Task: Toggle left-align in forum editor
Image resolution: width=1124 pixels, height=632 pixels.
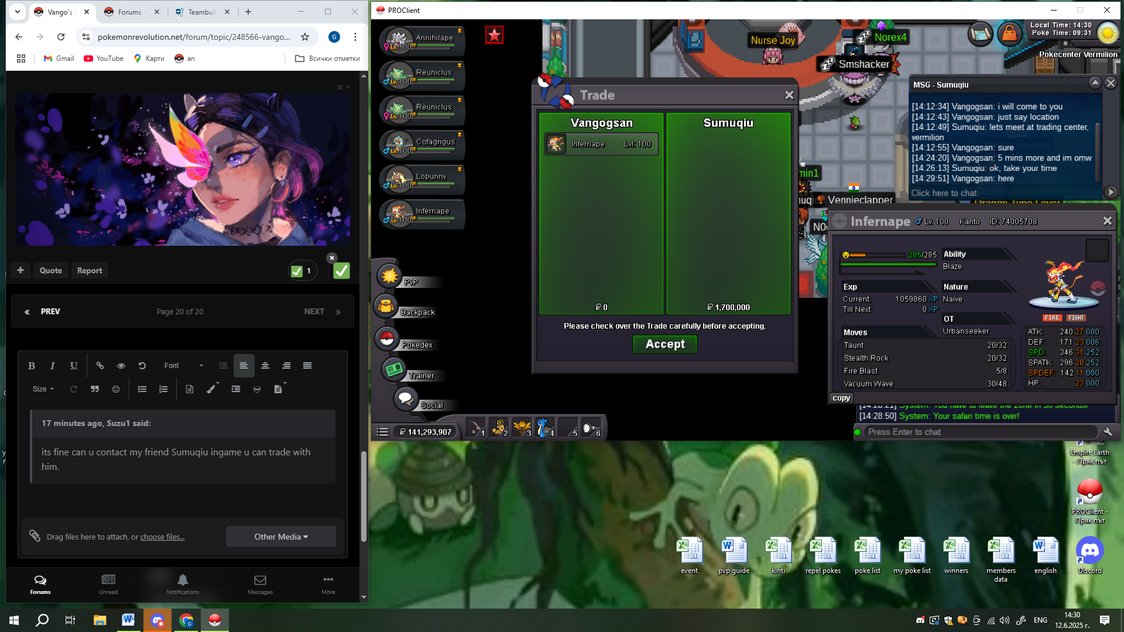Action: [244, 366]
